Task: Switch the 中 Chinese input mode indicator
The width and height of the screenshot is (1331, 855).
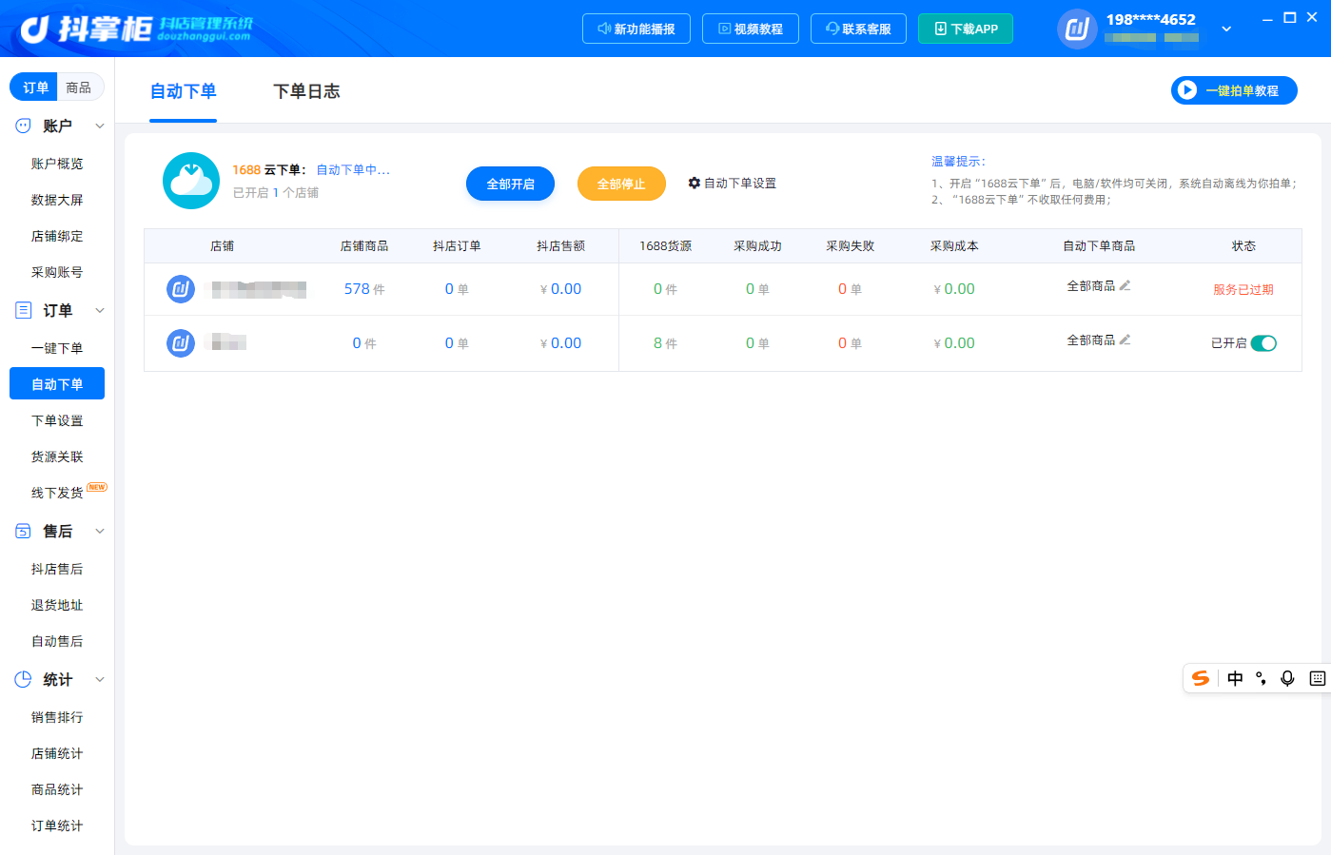Action: point(1235,678)
